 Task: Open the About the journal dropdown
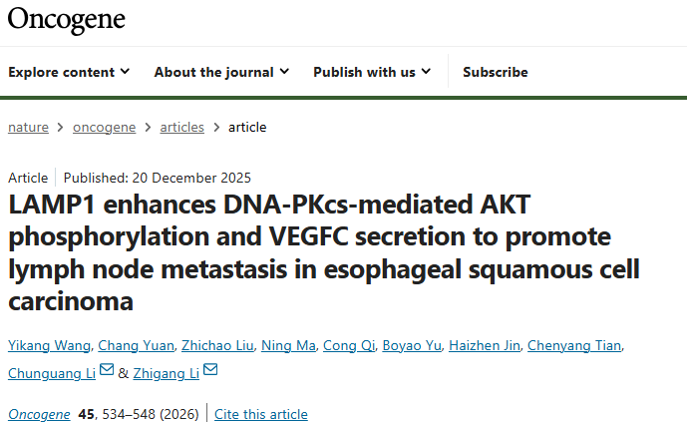click(x=221, y=72)
